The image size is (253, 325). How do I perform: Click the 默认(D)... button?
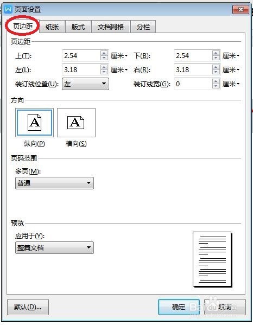pos(28,307)
